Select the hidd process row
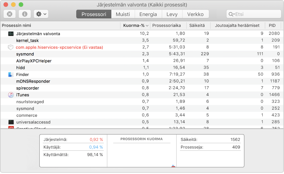284x174 pixels. [x=142, y=68]
